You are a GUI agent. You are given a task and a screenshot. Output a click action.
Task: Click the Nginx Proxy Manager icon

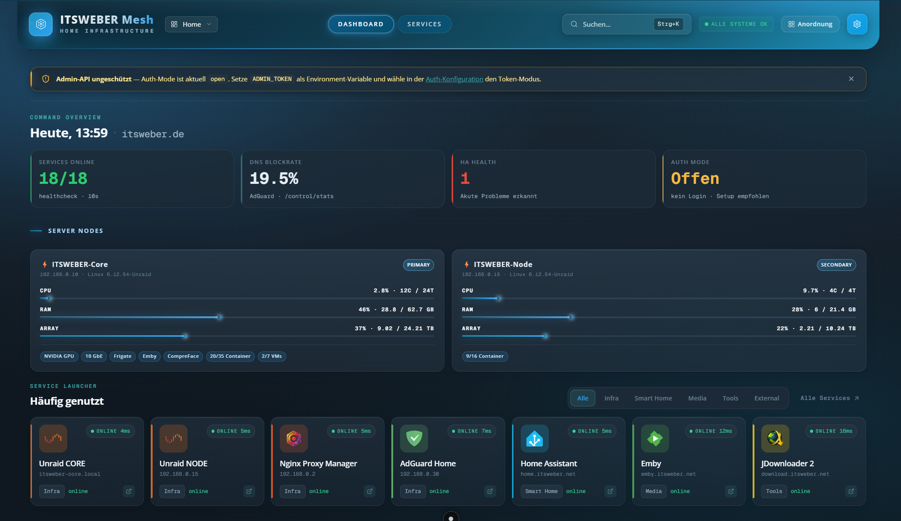point(294,438)
